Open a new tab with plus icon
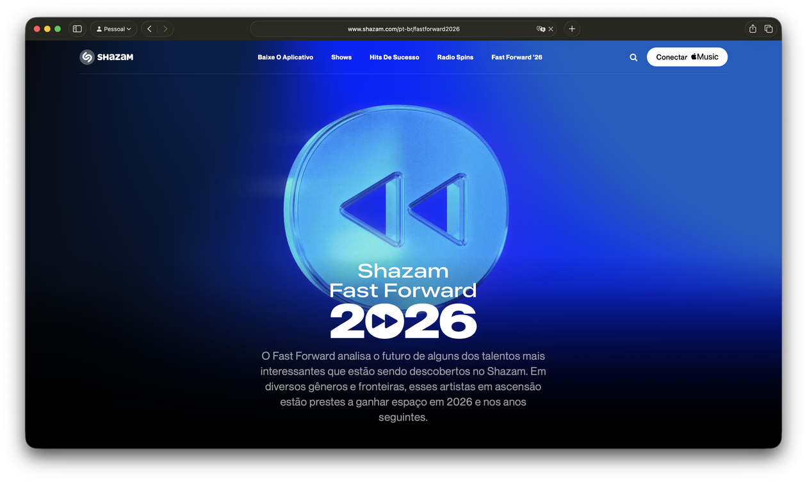Screen dimensions: 807x482 pyautogui.click(x=572, y=29)
